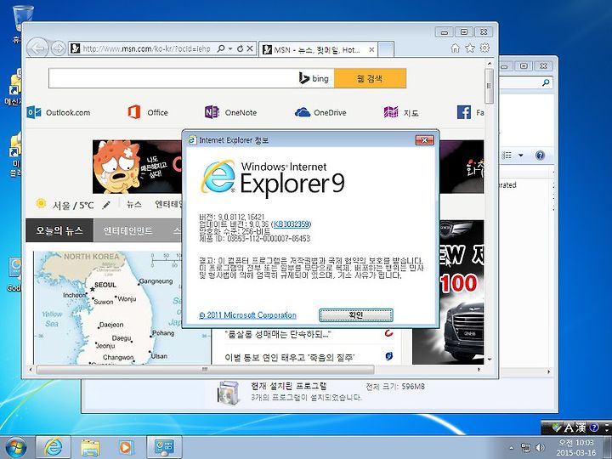The image size is (612, 459).
Task: Click the taskbar clock 오전 10:03
Action: (x=576, y=443)
